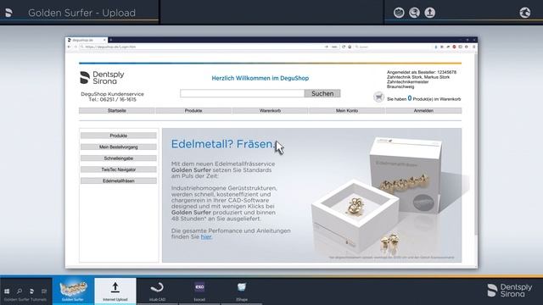Image resolution: width=543 pixels, height=305 pixels.
Task: Click the shopping cart icon
Action: (379, 97)
